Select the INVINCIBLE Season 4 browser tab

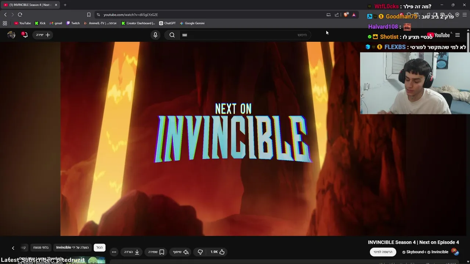pyautogui.click(x=30, y=5)
